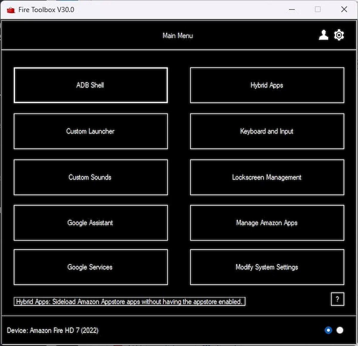Click the help question mark icon
The height and width of the screenshot is (346, 358).
[x=337, y=299]
